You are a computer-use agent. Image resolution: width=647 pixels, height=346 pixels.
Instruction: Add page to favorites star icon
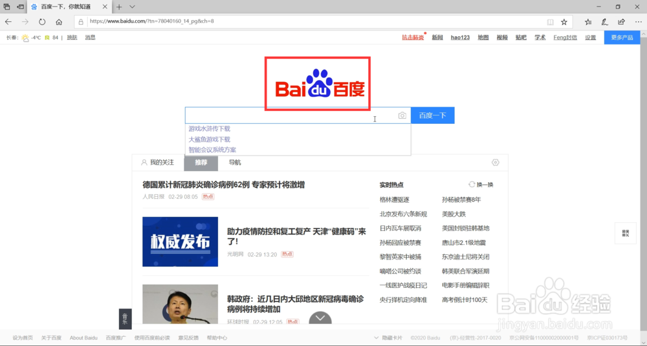point(564,22)
